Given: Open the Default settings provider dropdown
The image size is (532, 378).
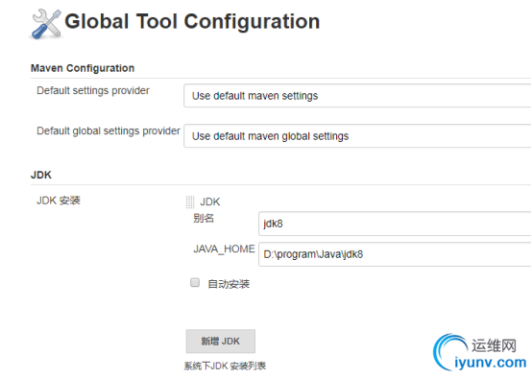Looking at the screenshot, I should point(357,96).
